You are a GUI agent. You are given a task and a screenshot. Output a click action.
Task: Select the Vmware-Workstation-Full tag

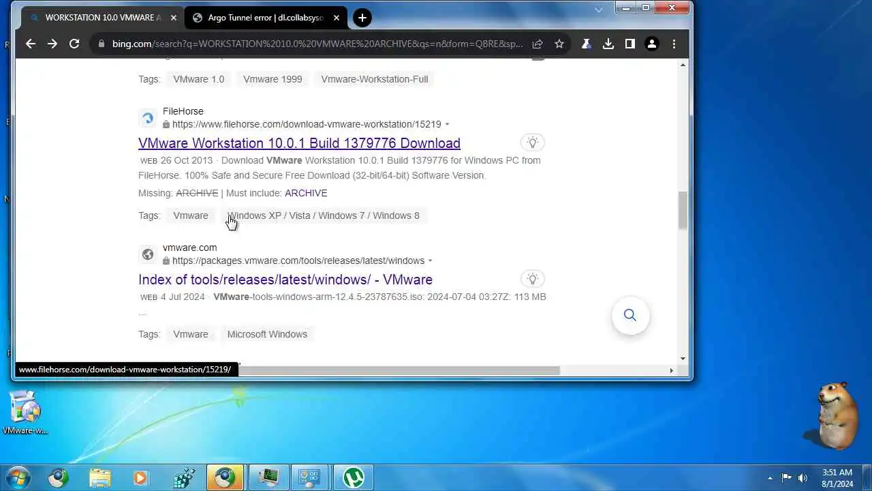point(375,79)
